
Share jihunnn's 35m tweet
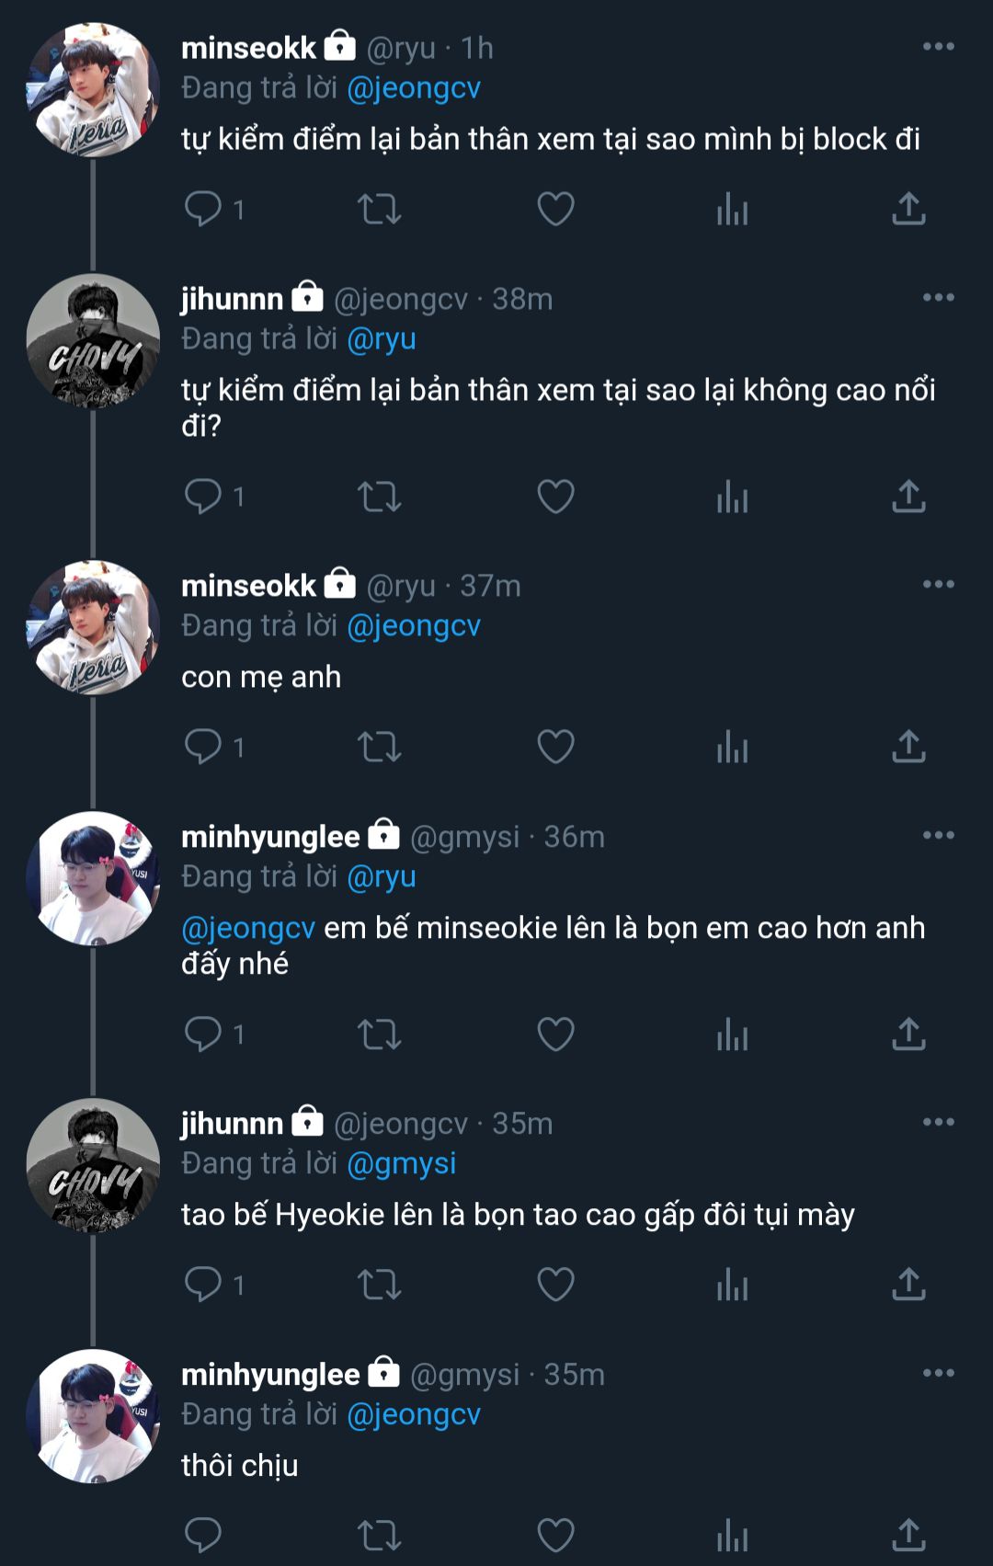(x=908, y=1285)
